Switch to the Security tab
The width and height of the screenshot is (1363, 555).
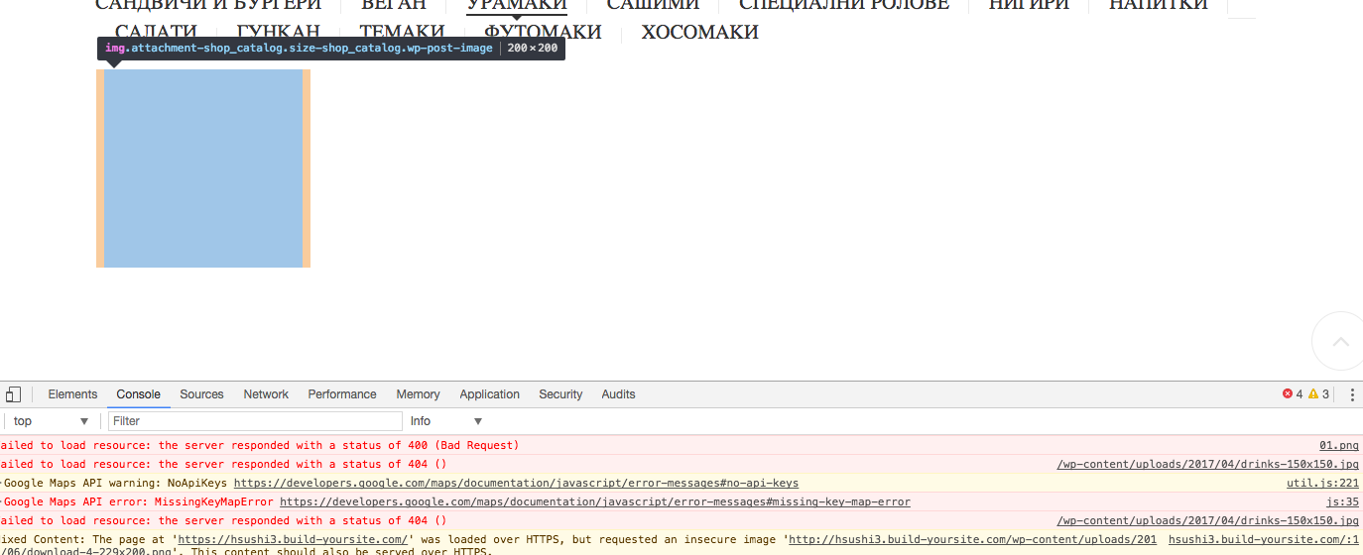pyautogui.click(x=560, y=394)
